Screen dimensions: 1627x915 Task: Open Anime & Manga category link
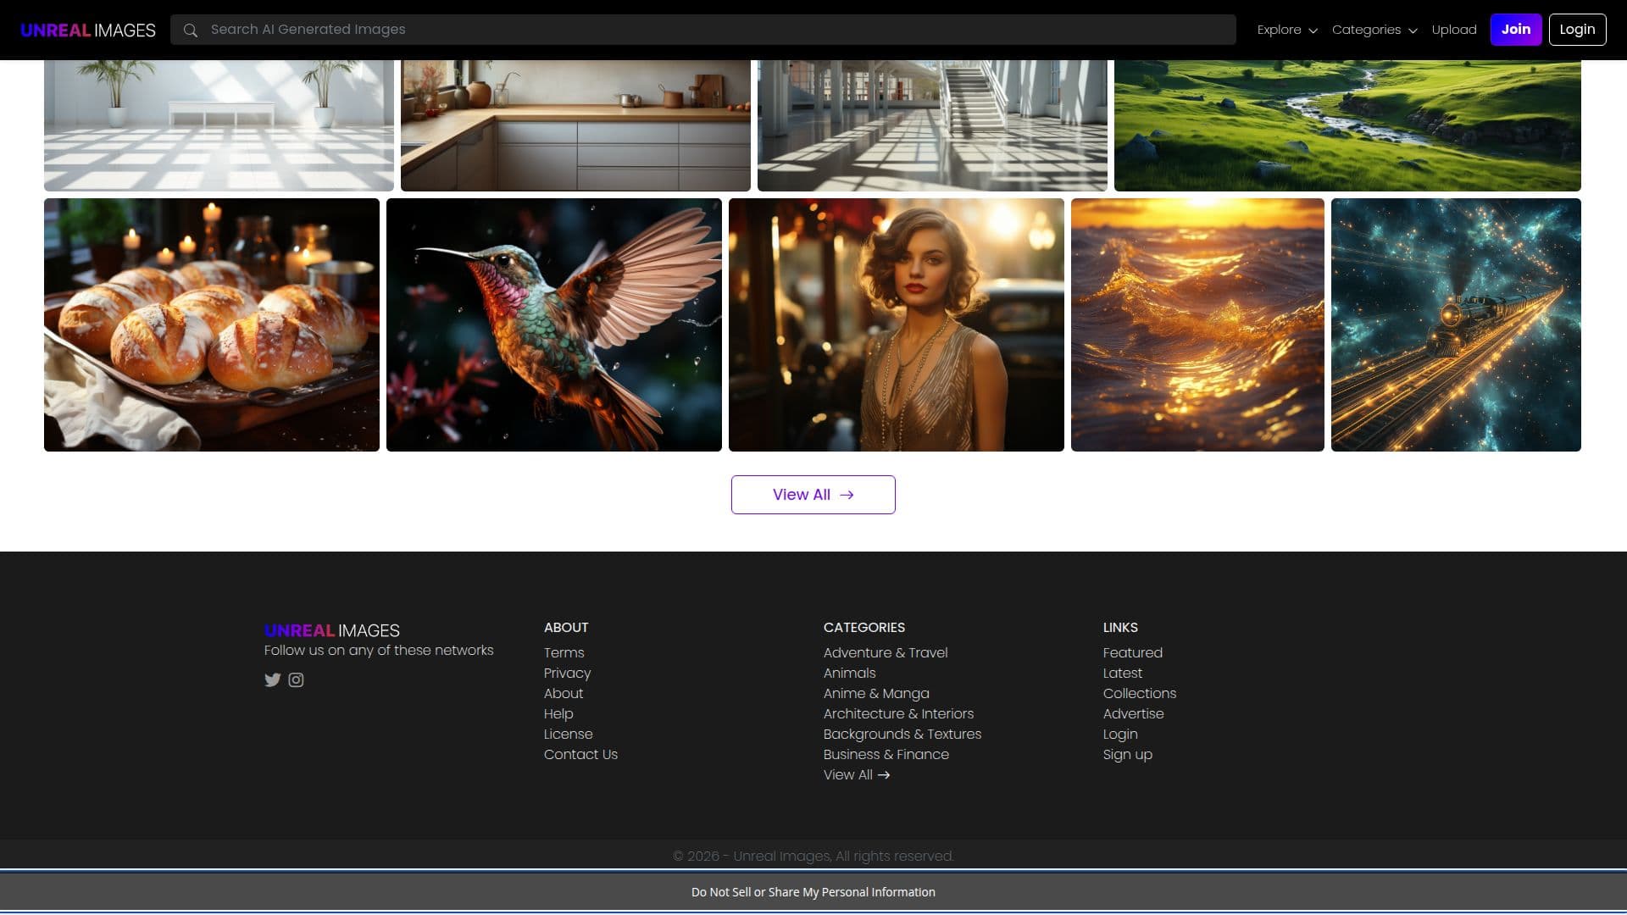tap(876, 693)
